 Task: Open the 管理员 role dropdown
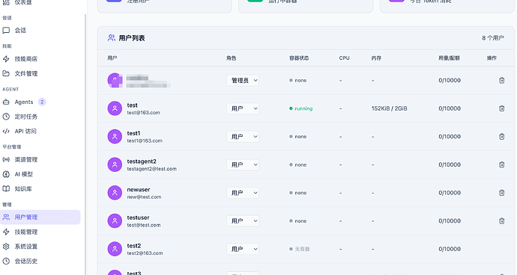click(x=243, y=80)
